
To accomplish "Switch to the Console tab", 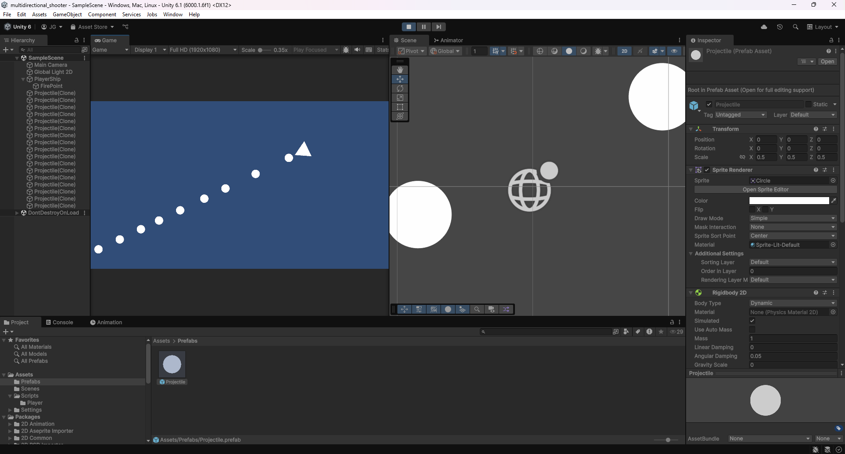I will (59, 322).
